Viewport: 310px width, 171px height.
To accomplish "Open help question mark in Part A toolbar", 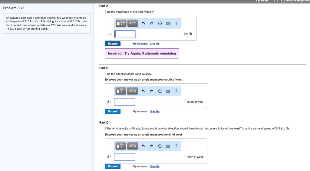I will pyautogui.click(x=176, y=23).
